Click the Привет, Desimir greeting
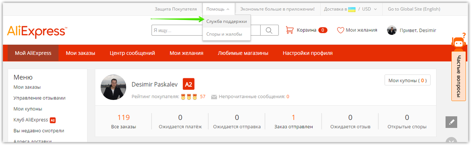The width and height of the screenshot is (471, 145). coord(418,30)
